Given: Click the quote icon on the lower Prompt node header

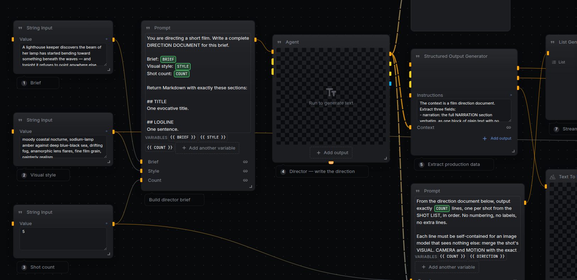Looking at the screenshot, I should coord(418,191).
